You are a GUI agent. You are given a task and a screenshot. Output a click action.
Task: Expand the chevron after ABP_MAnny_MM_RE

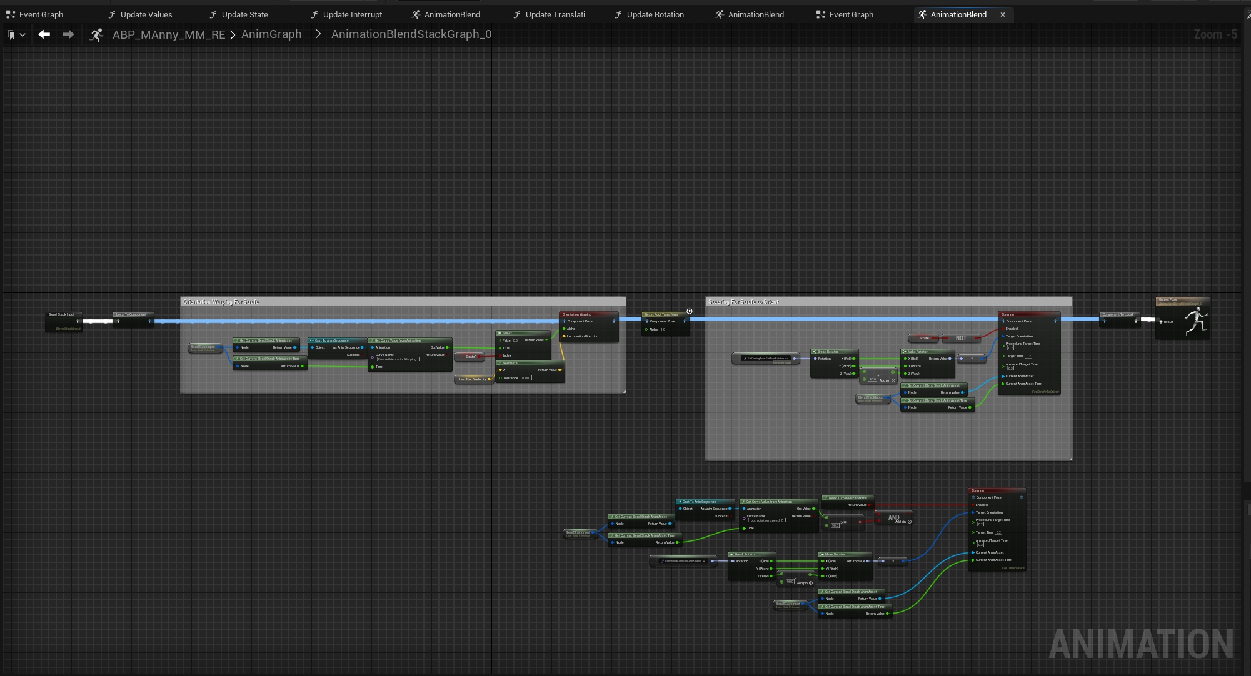[233, 35]
